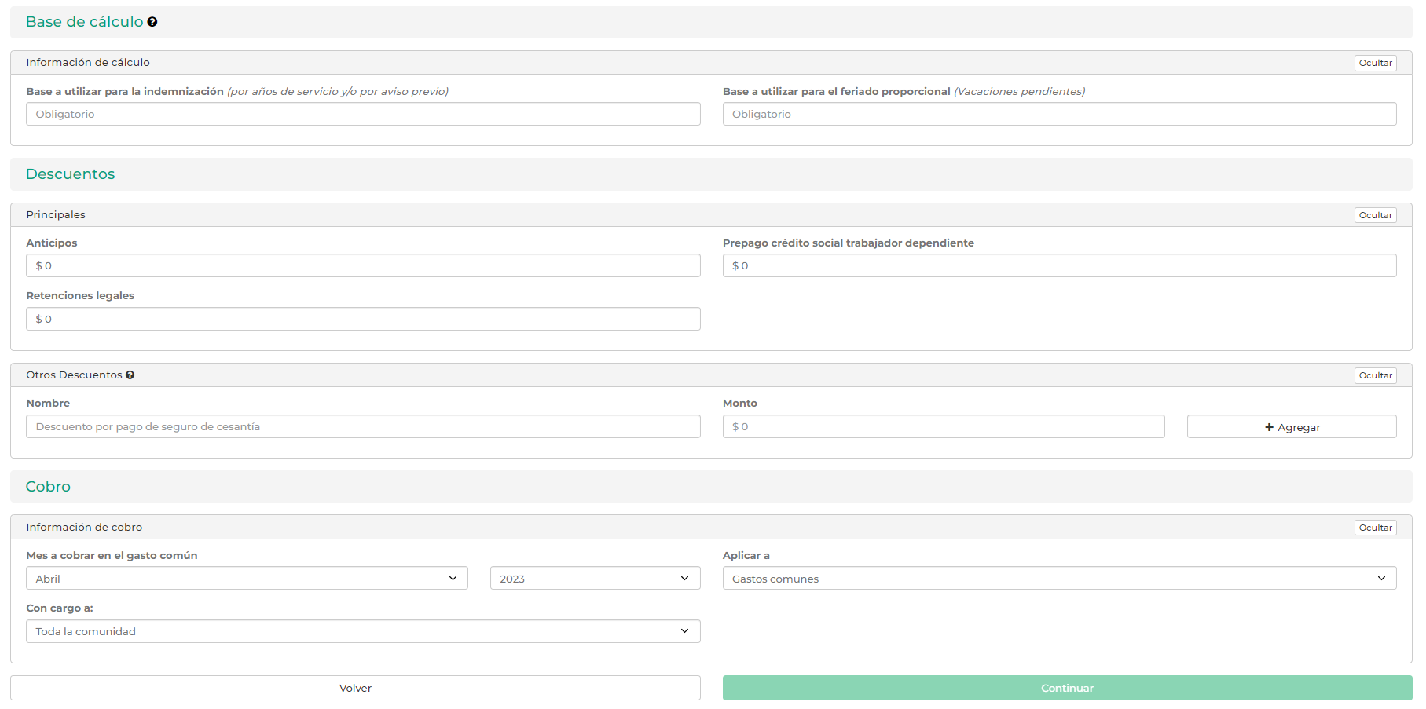Click the 'Aplicar a' label

coord(746,556)
